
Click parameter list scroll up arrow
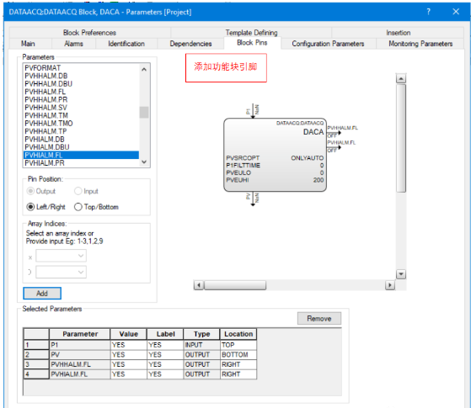click(x=144, y=70)
